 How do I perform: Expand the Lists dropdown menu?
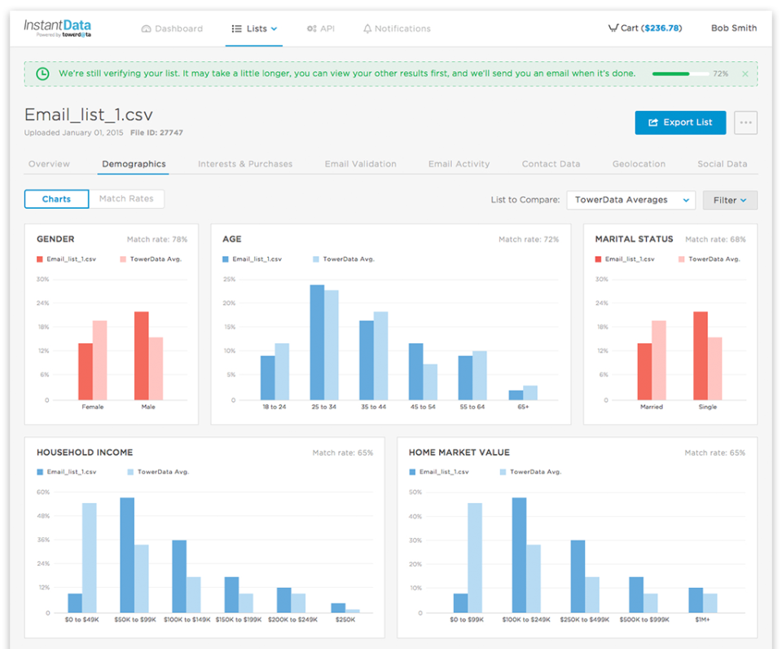(x=255, y=29)
